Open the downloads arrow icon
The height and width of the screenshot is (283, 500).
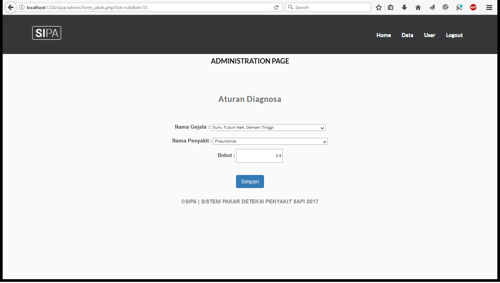pos(404,7)
